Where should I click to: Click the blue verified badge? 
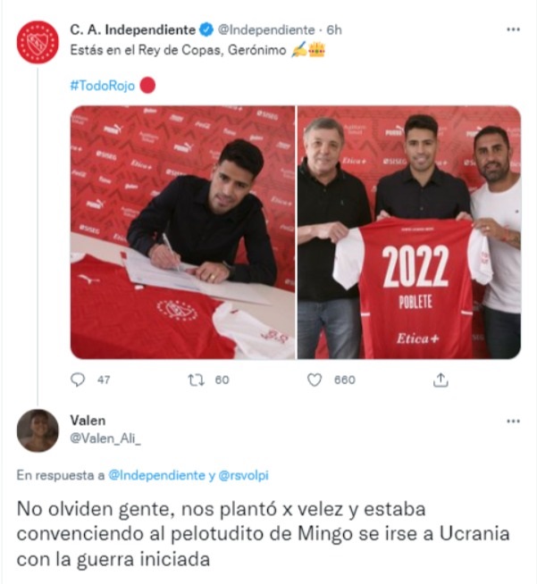coord(206,29)
